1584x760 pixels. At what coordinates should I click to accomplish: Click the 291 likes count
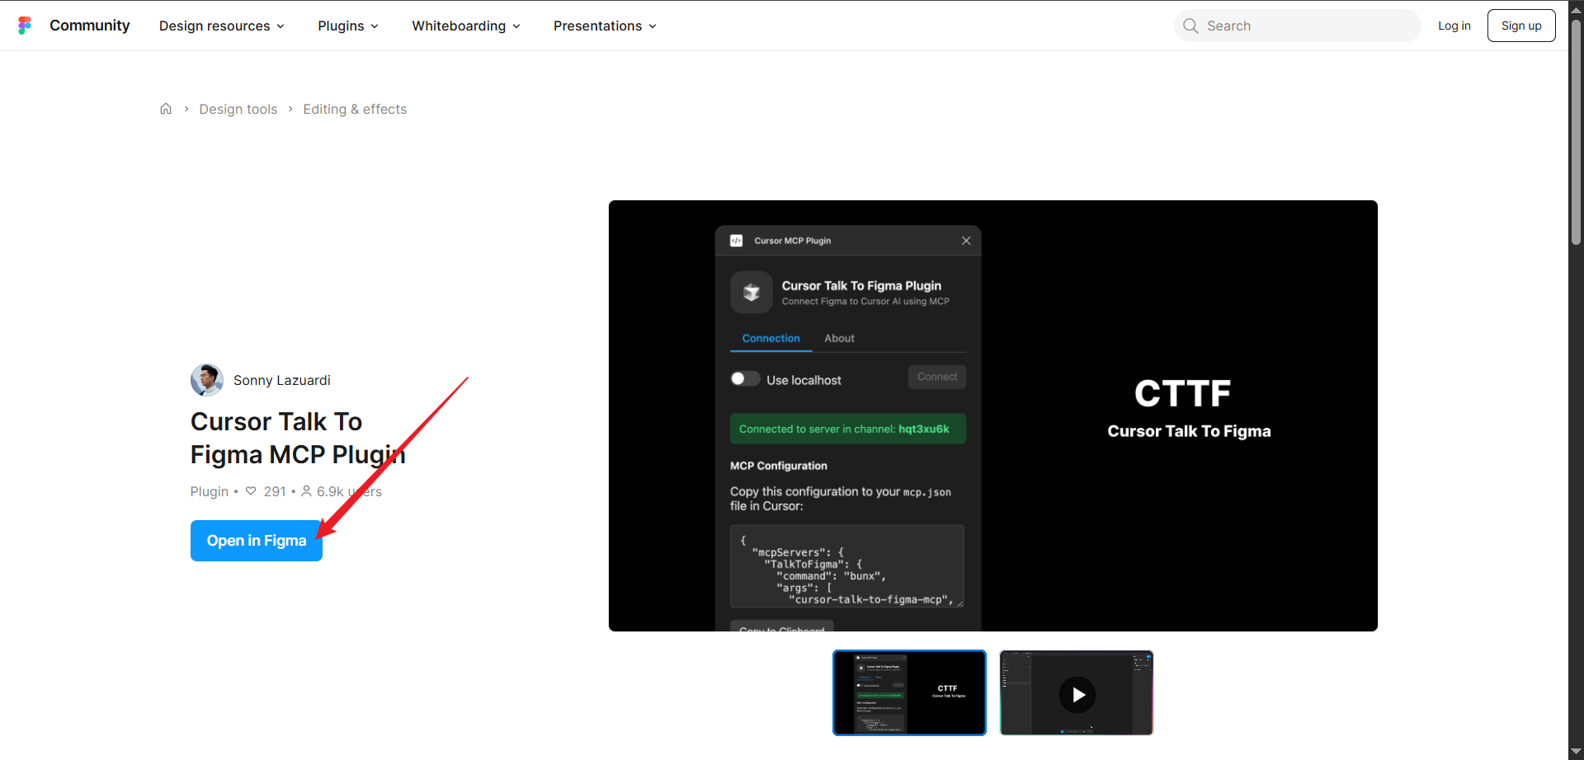(275, 491)
